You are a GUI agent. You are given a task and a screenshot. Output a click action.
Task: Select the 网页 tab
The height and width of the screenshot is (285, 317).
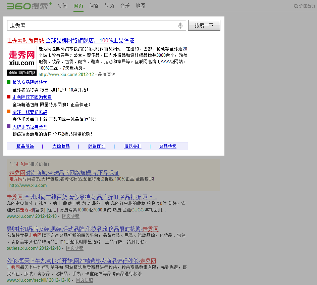coord(78,6)
